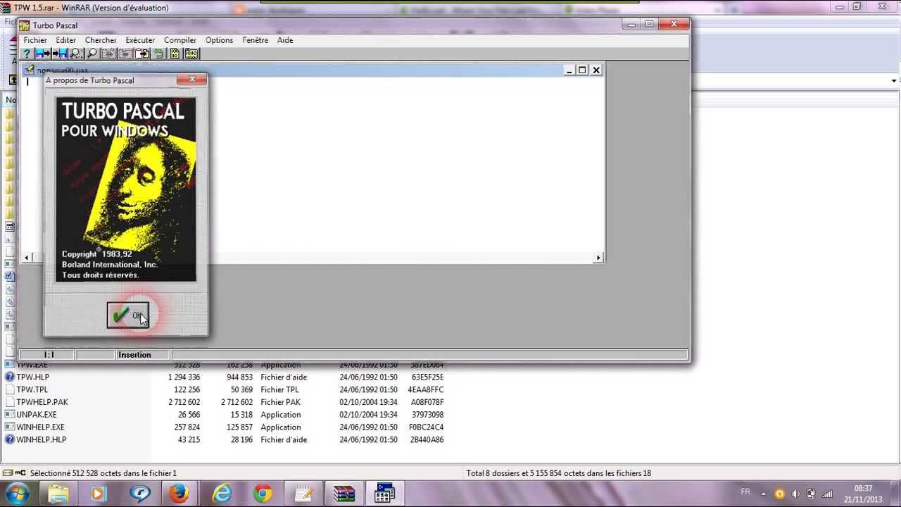Launch Firefox from the taskbar
The height and width of the screenshot is (507, 901).
(179, 494)
